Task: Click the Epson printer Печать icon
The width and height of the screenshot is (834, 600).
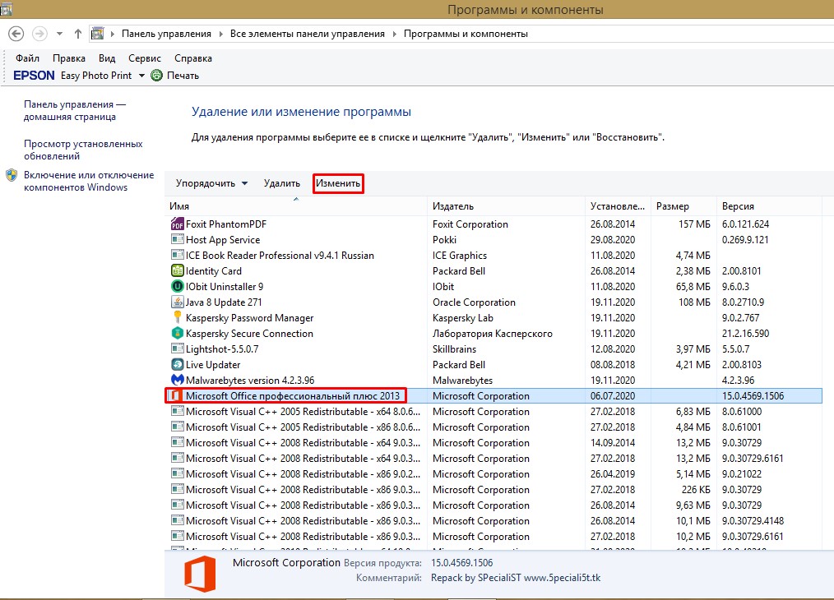Action: pyautogui.click(x=156, y=76)
